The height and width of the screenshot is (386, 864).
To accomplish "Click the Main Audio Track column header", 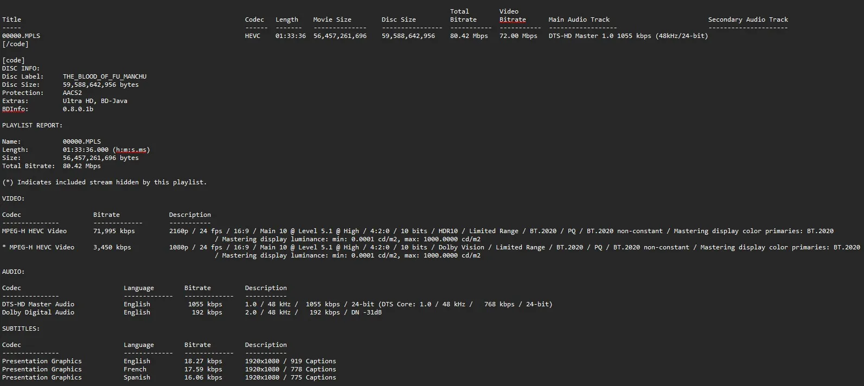I will [579, 20].
